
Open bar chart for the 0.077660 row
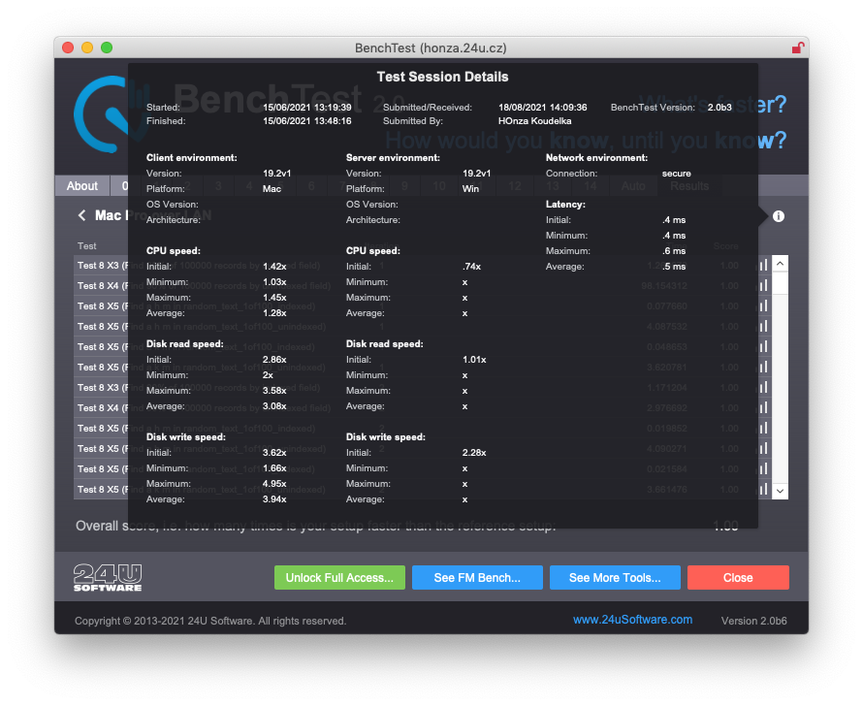coord(763,305)
